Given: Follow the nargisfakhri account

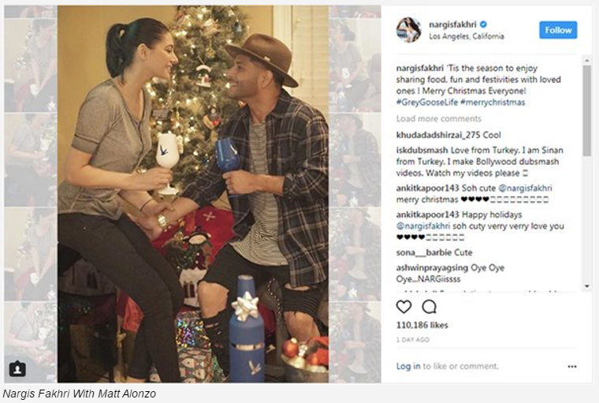Looking at the screenshot, I should click(x=558, y=30).
